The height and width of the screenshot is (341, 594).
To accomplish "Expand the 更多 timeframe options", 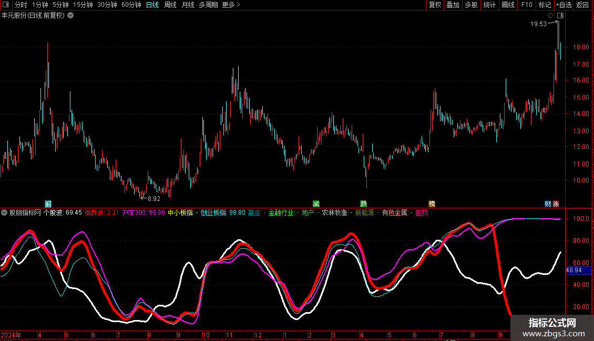I will [x=231, y=5].
